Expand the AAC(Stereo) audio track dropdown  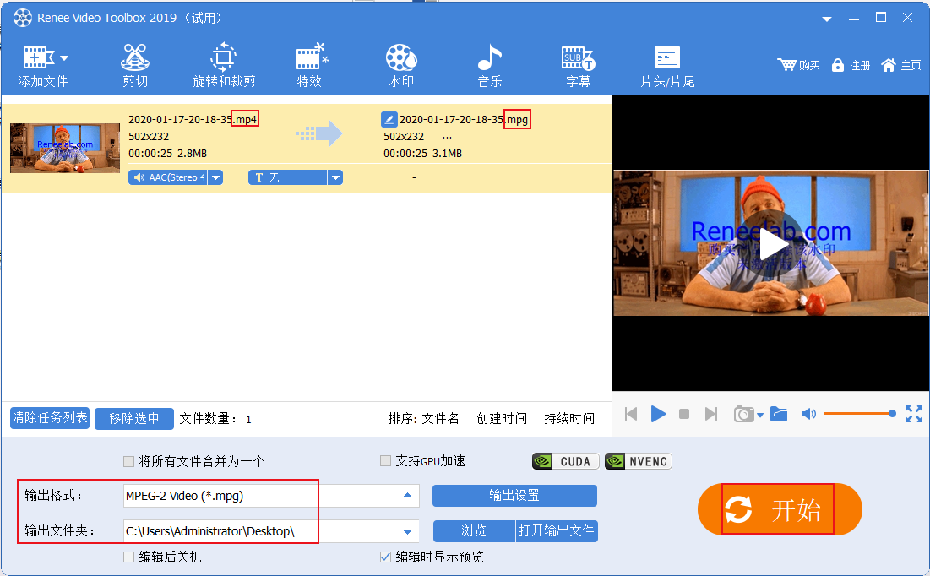[216, 177]
